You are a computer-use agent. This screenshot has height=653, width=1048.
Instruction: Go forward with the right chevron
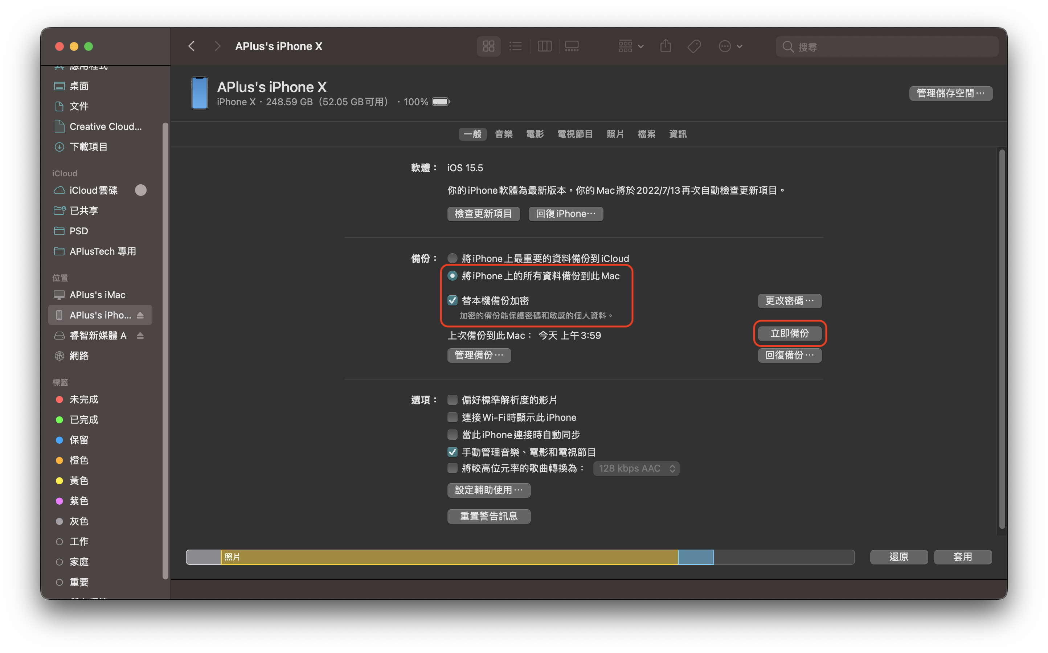(217, 46)
